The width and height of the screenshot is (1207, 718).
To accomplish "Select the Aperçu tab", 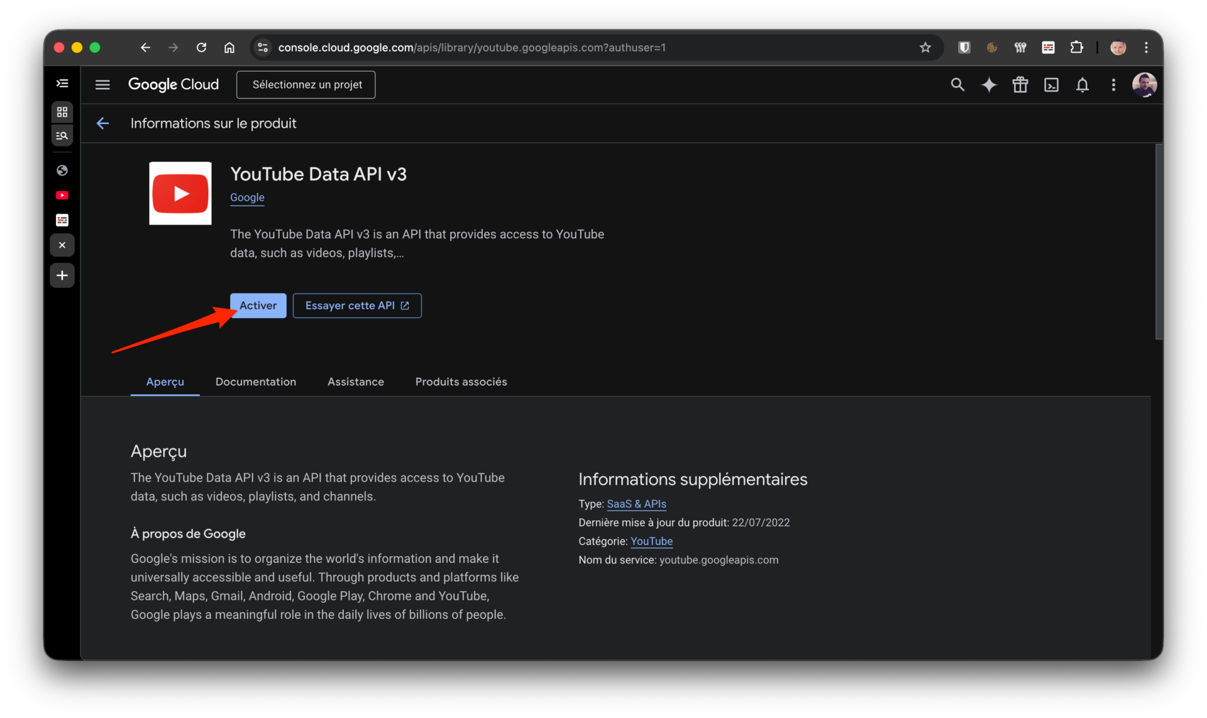I will [165, 382].
